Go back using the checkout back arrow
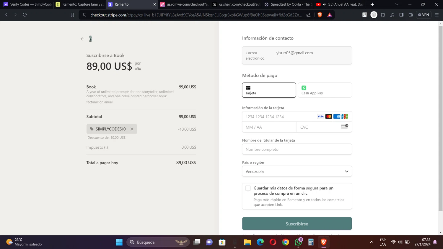 point(82,39)
